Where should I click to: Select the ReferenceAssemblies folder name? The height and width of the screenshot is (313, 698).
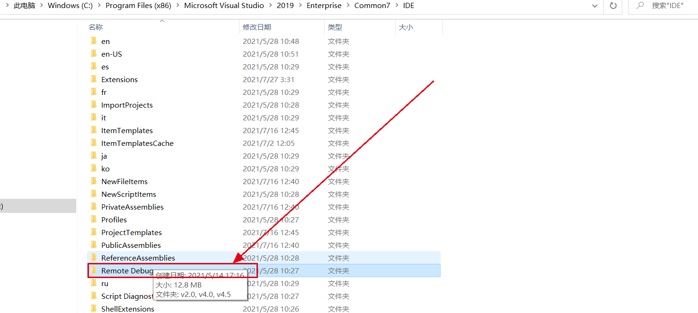138,258
